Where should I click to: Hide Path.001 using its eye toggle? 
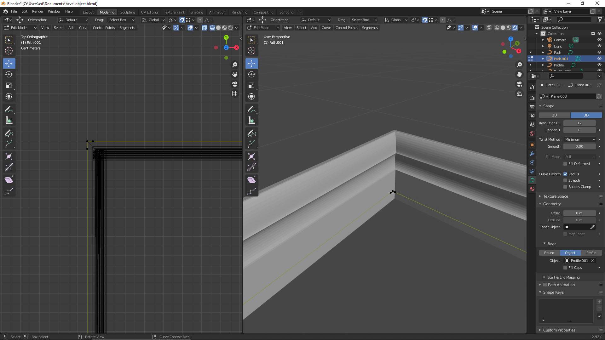tap(599, 59)
